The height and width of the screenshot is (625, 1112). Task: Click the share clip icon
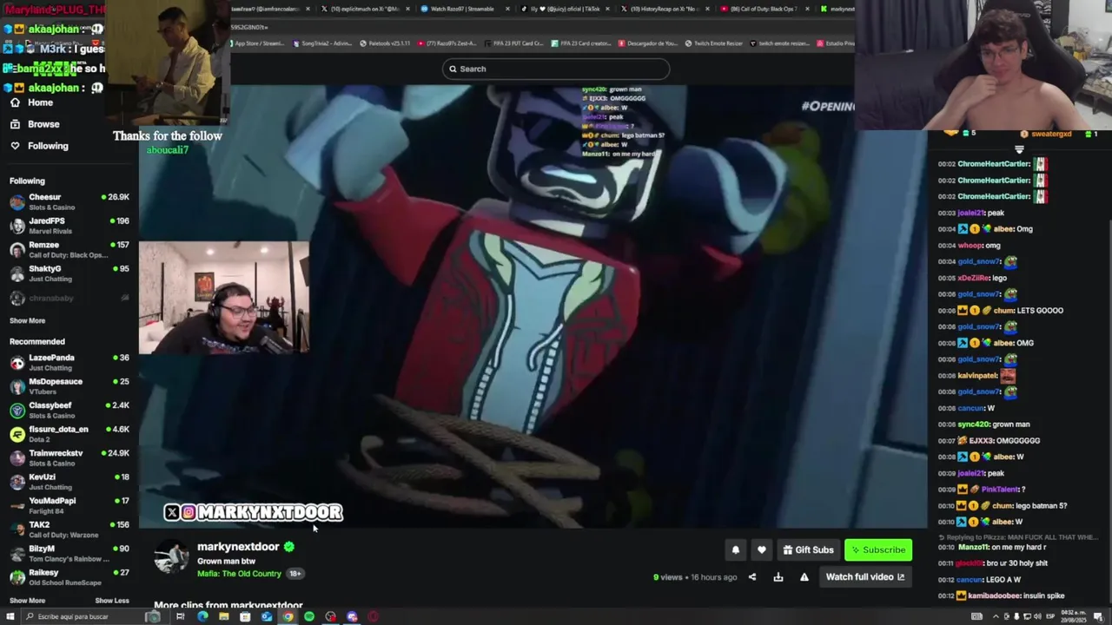752,577
